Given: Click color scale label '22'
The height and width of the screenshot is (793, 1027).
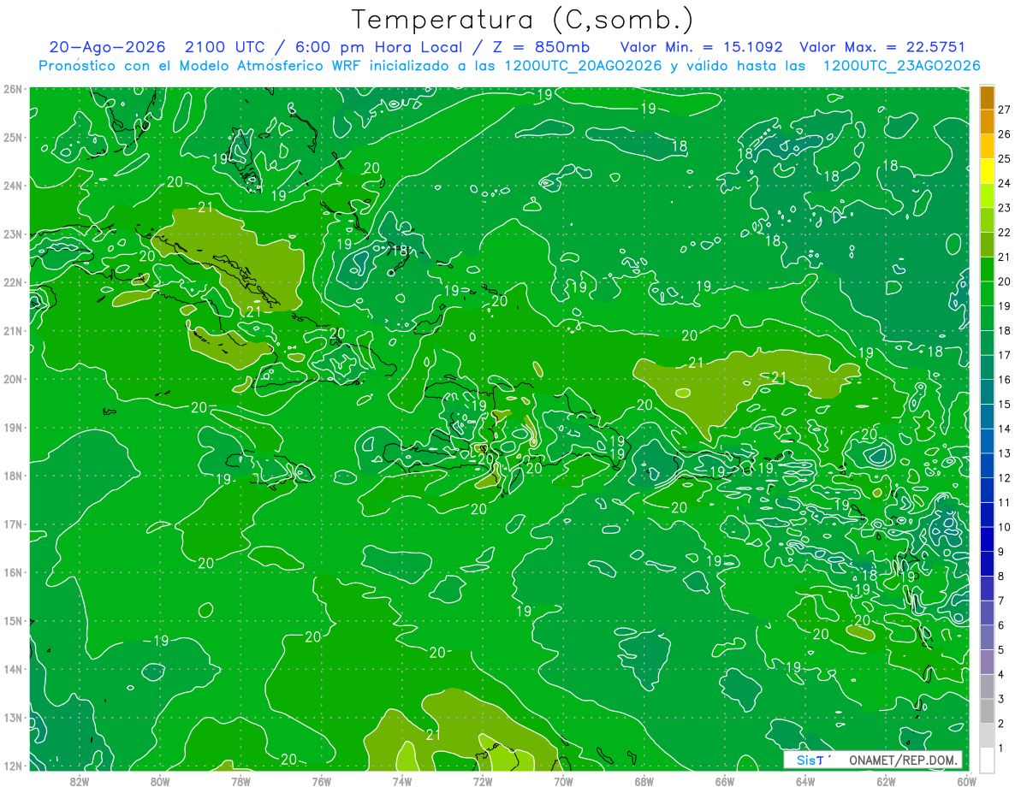Looking at the screenshot, I should (x=1005, y=233).
